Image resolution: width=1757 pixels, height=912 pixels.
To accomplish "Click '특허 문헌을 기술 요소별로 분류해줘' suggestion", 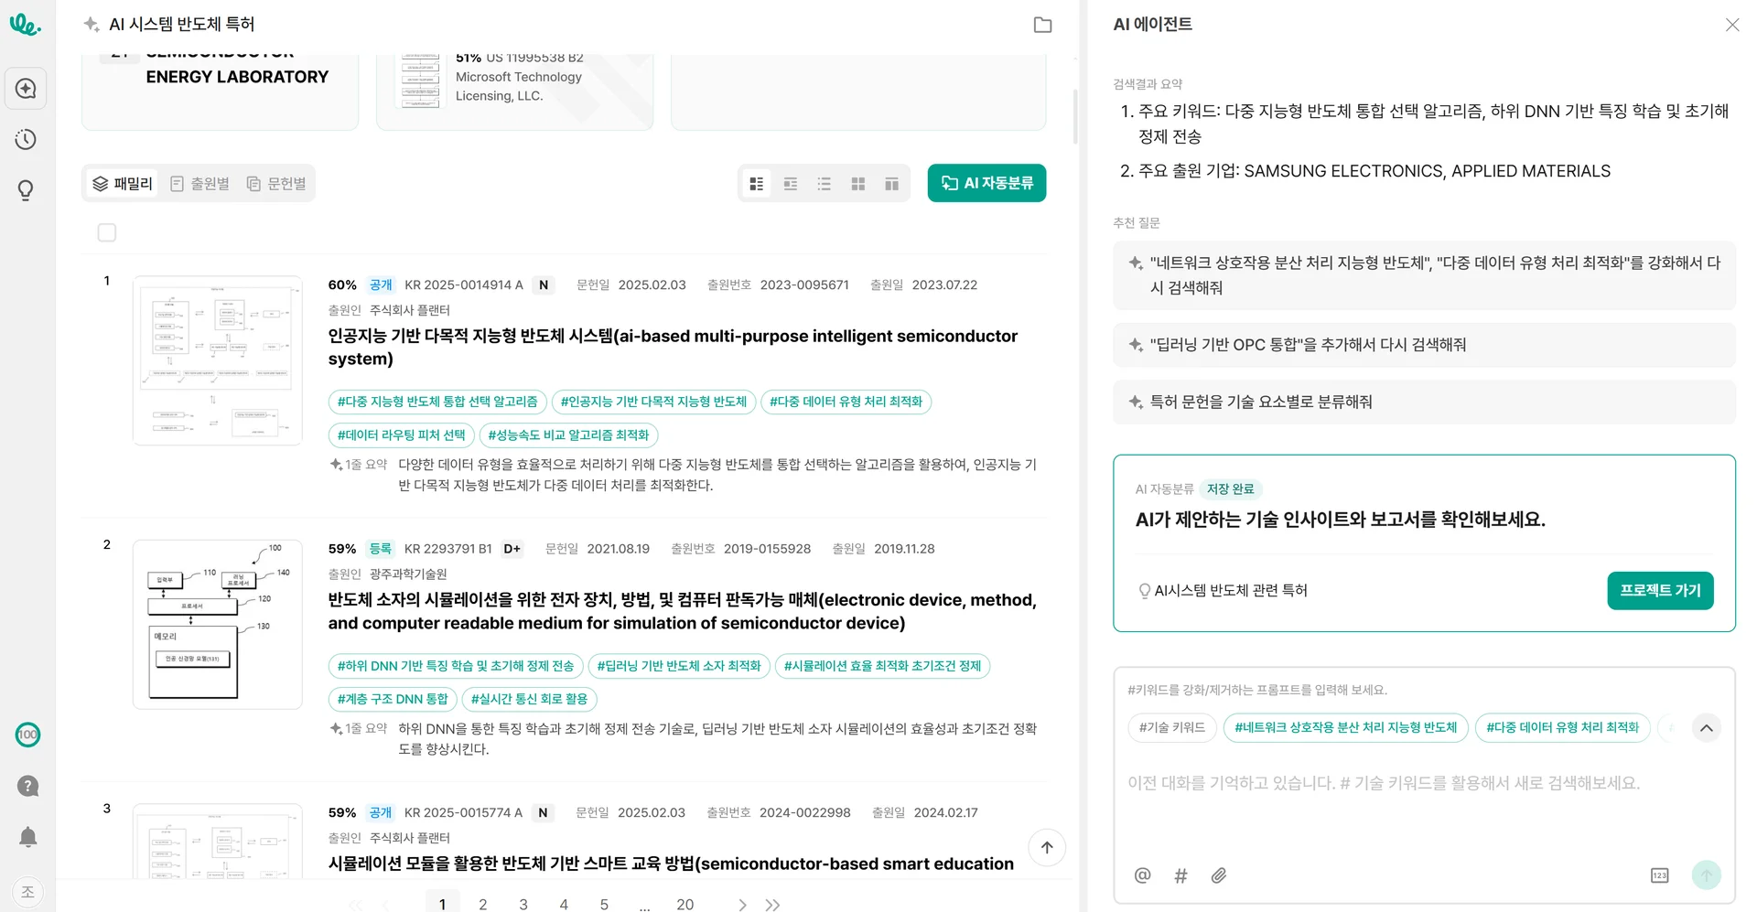I will coord(1424,402).
